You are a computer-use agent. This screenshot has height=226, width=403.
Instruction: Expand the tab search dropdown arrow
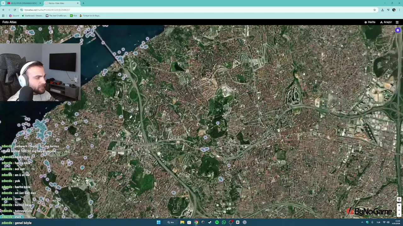click(3, 3)
